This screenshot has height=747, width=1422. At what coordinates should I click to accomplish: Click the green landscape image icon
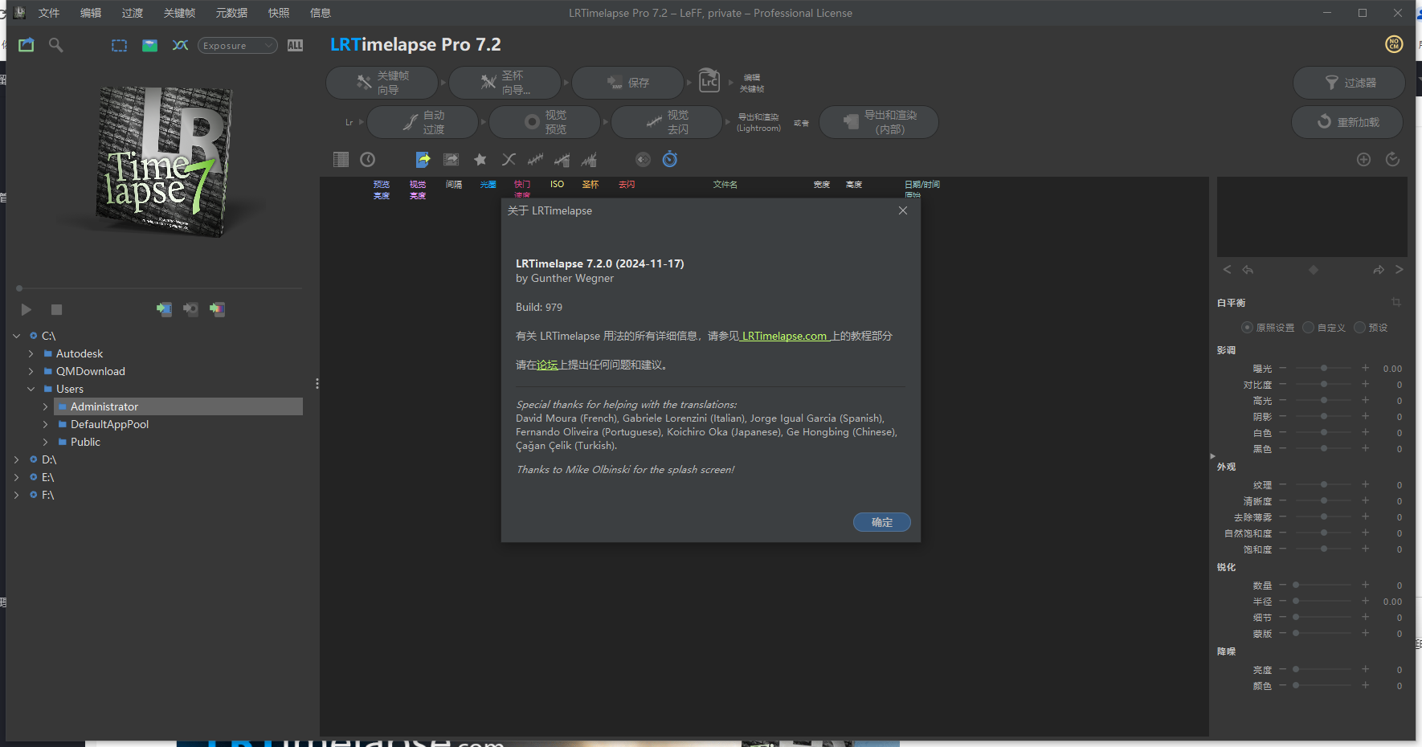click(x=149, y=45)
